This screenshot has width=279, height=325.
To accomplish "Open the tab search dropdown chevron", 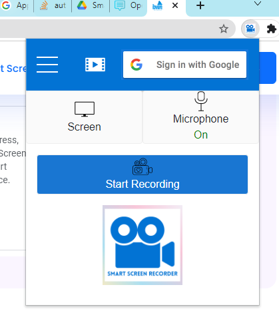I will point(258,4).
